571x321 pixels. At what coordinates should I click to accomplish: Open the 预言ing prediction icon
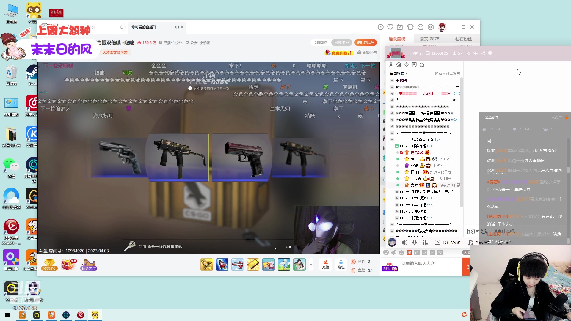click(x=49, y=265)
